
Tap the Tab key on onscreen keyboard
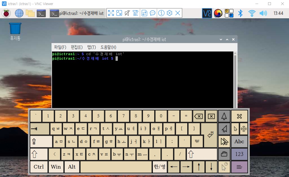[40, 129]
